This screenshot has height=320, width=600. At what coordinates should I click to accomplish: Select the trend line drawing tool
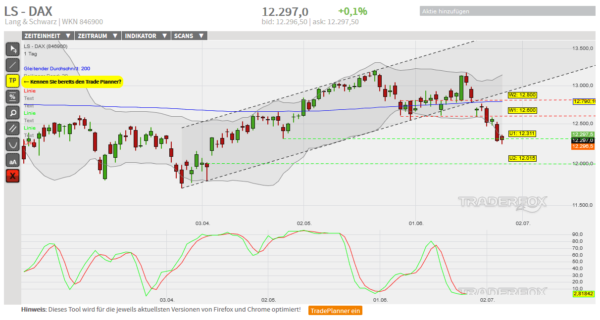coord(13,65)
